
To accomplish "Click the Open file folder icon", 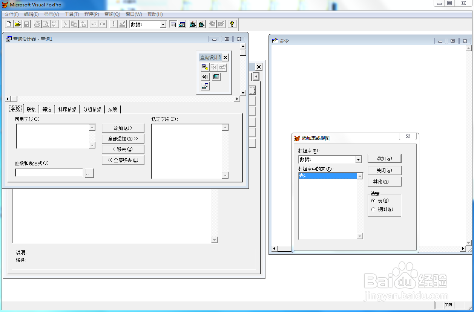I will (18, 24).
